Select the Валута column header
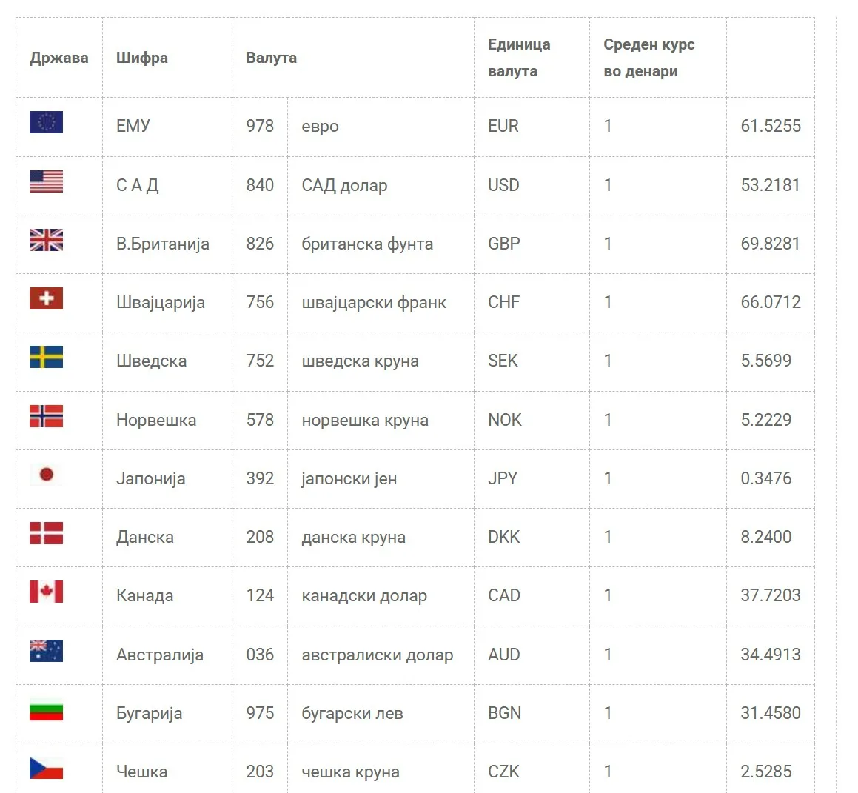 pos(271,58)
